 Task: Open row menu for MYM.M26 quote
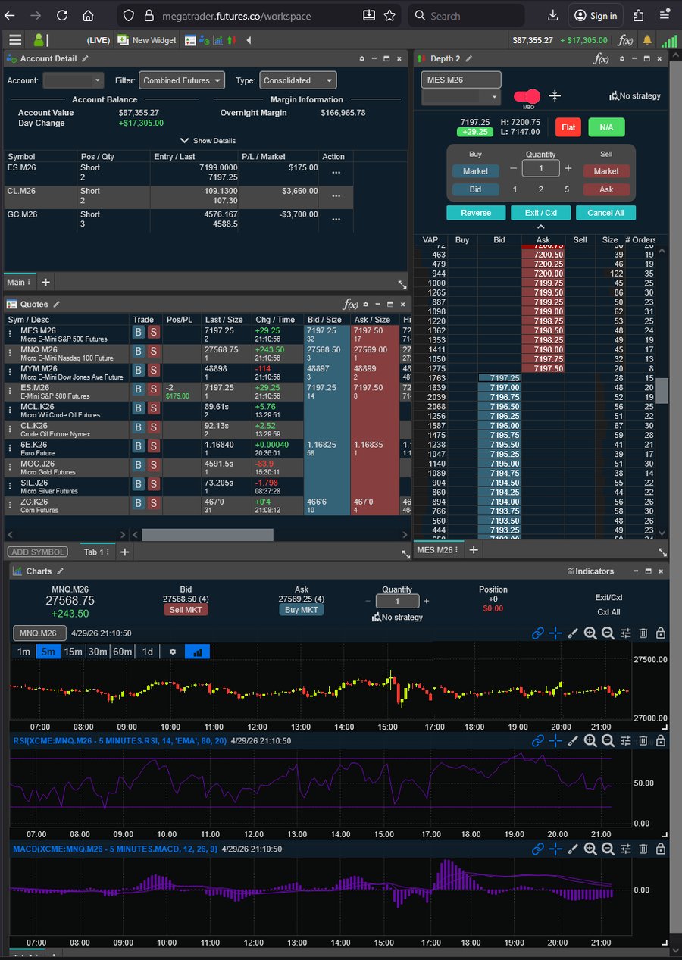[10, 371]
